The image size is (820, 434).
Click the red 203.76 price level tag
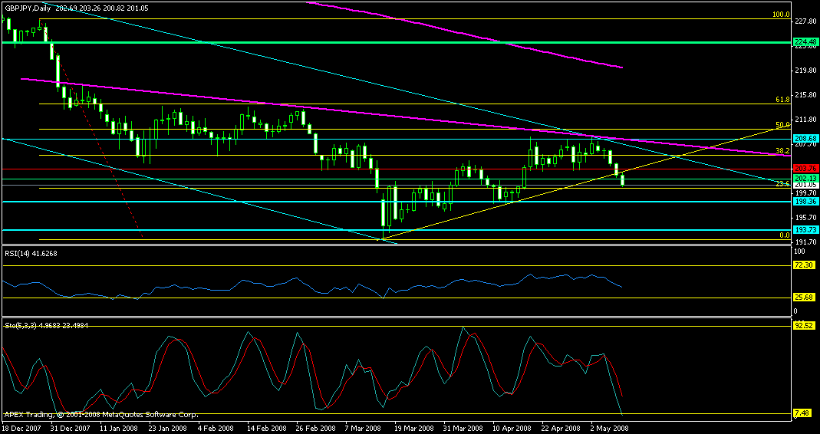point(803,169)
